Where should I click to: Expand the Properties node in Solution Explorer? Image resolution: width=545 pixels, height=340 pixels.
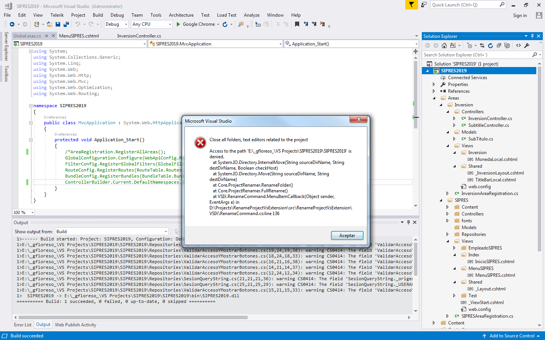pyautogui.click(x=434, y=84)
